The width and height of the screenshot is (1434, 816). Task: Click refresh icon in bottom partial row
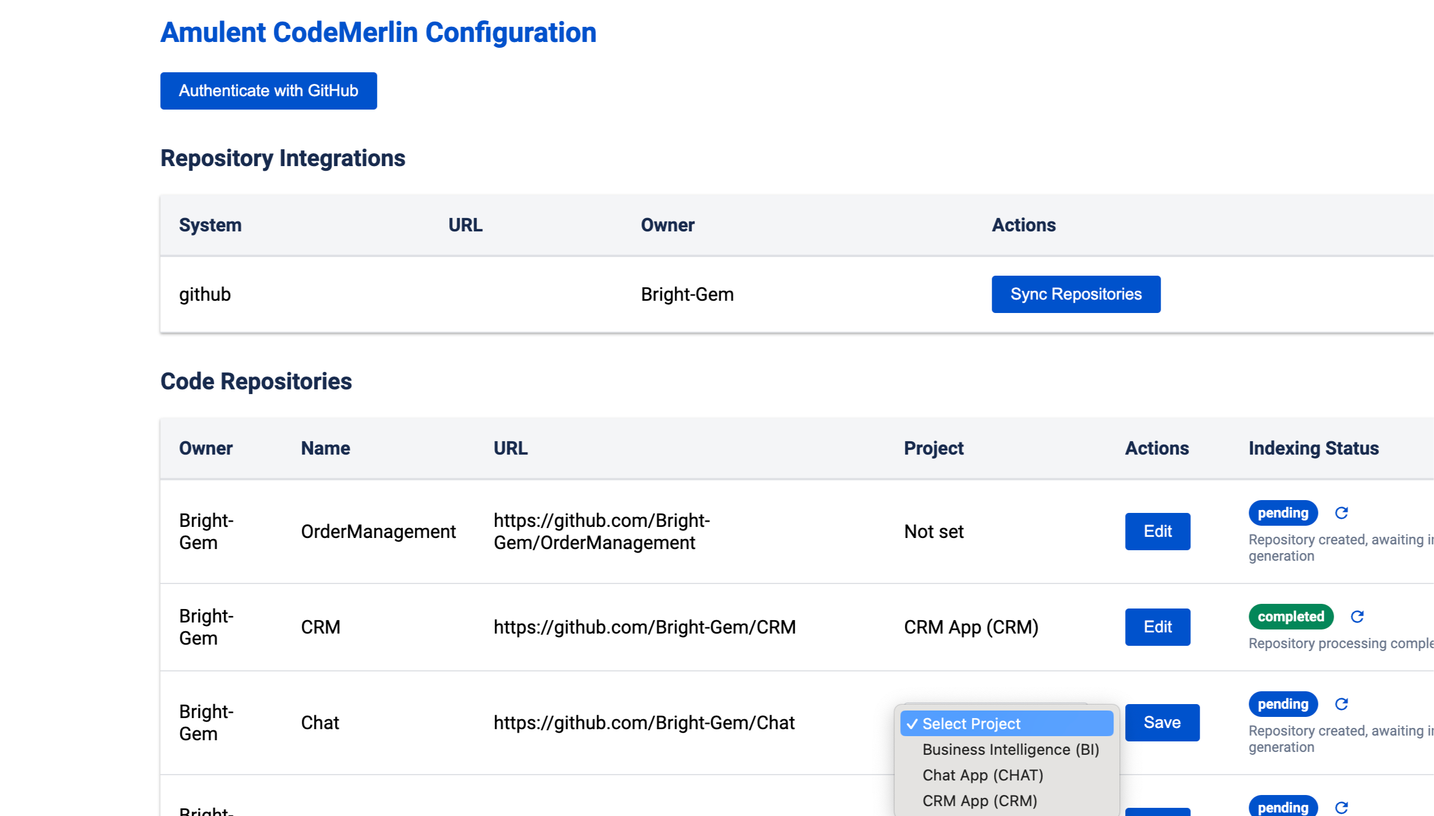tap(1341, 807)
